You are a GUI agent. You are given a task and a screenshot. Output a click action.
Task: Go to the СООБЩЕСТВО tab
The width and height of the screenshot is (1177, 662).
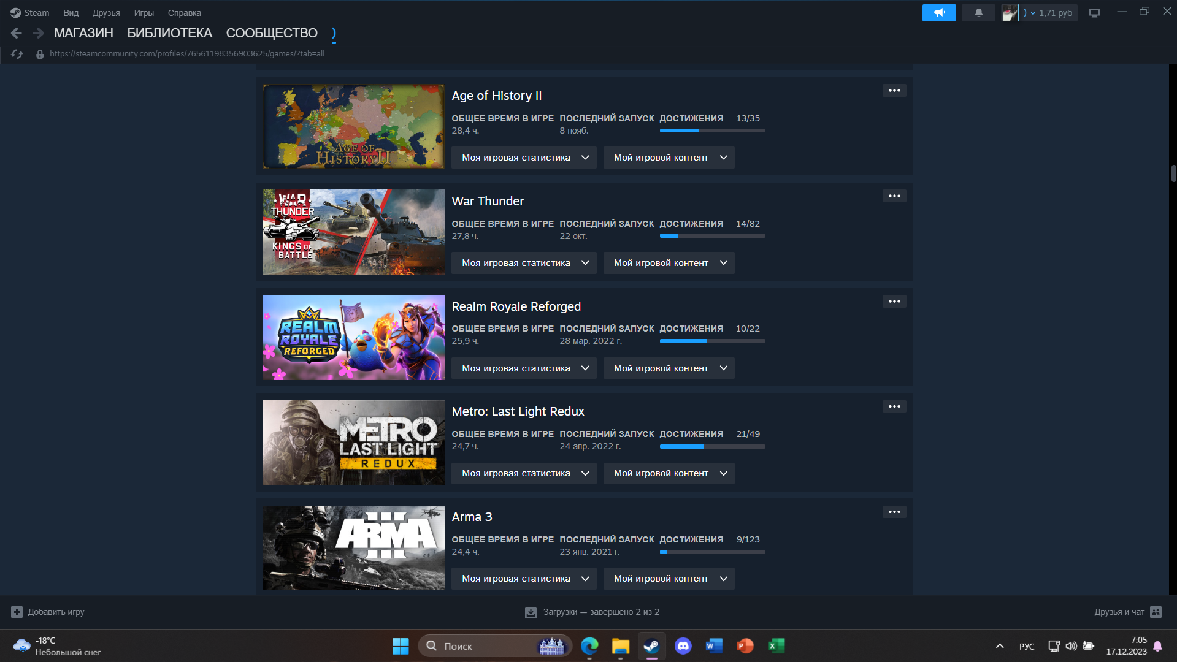tap(272, 33)
